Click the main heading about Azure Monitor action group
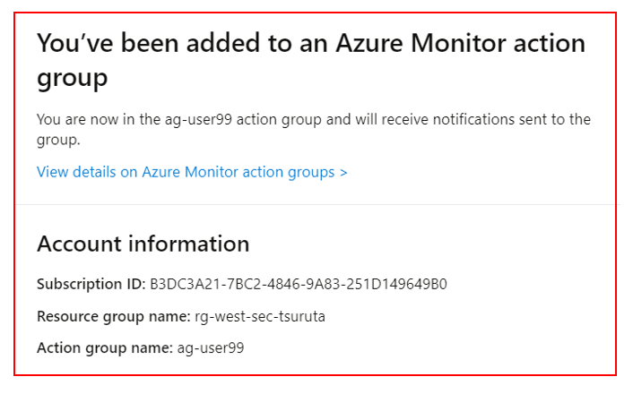The image size is (633, 394). pos(311,61)
